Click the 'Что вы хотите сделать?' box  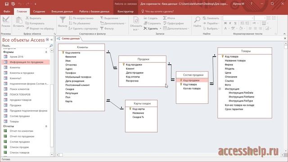point(159,11)
